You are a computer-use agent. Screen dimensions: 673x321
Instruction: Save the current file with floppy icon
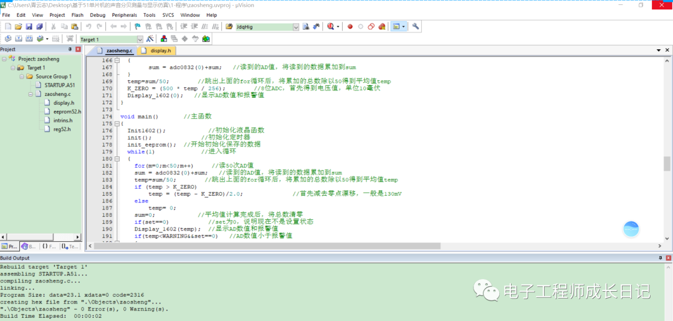coord(29,26)
